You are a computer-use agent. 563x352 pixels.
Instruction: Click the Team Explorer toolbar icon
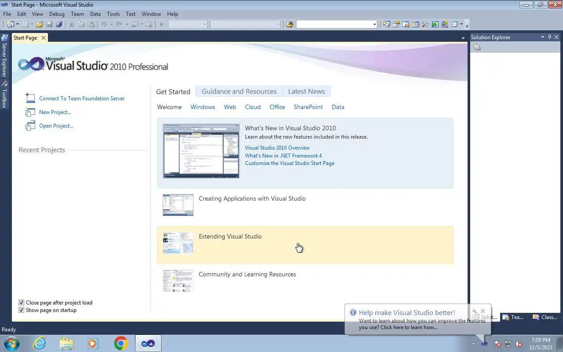pos(406,24)
